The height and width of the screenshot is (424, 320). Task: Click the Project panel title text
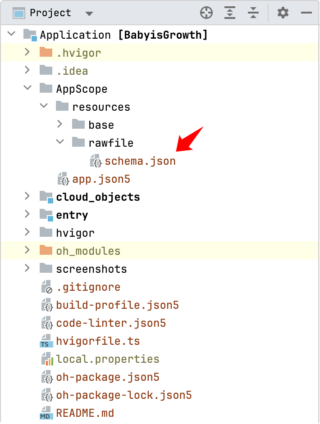click(x=50, y=13)
